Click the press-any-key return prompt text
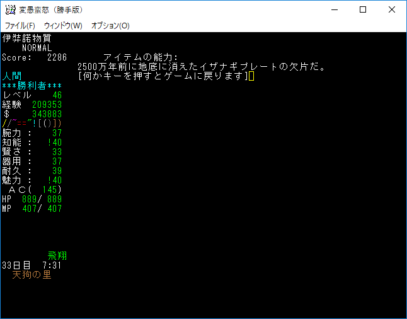The height and width of the screenshot is (319, 407). coord(162,76)
